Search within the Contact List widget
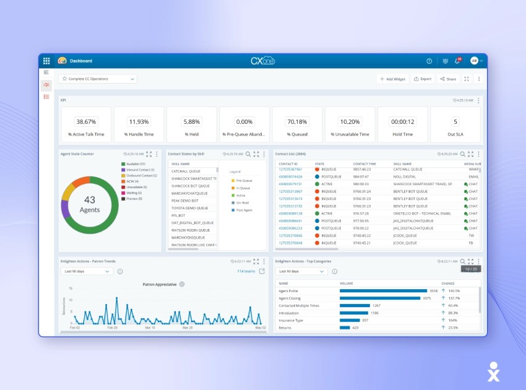This screenshot has width=526, height=390. [x=461, y=153]
